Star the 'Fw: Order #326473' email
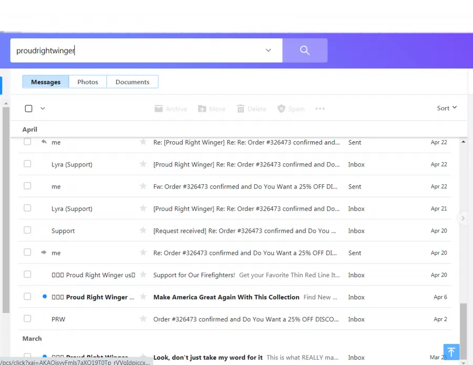 coord(143,186)
